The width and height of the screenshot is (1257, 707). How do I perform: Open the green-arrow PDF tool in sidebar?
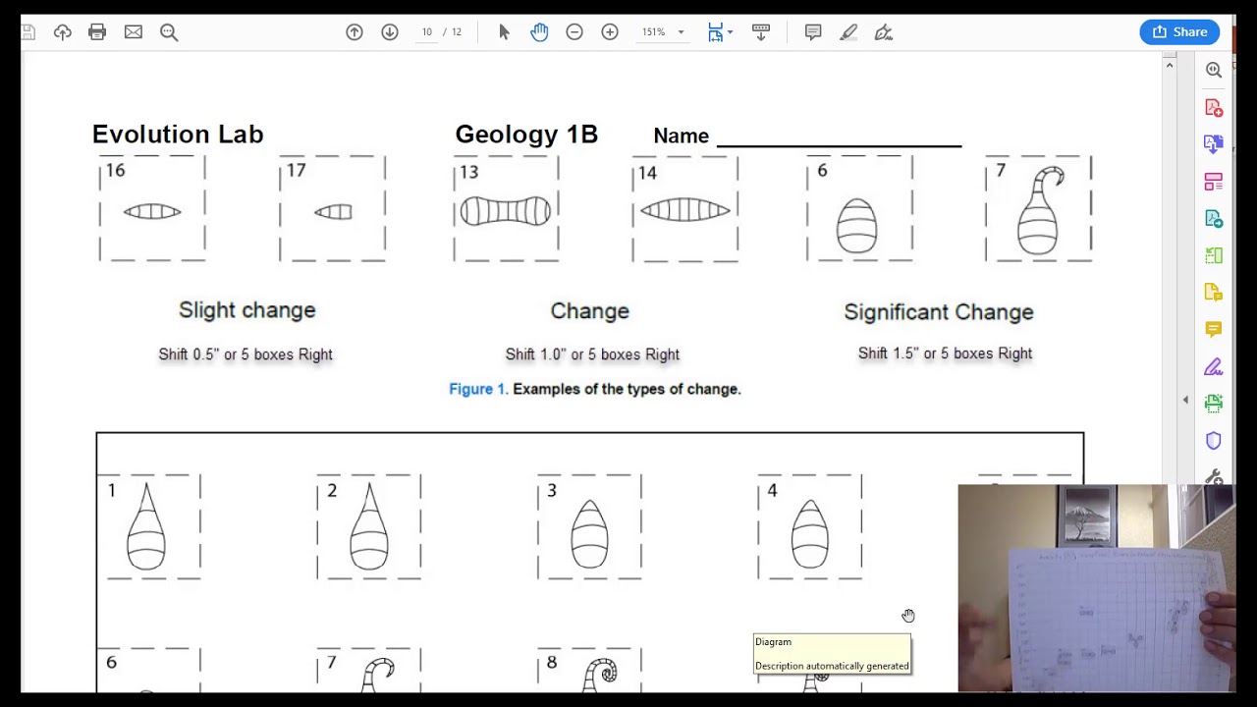1214,218
